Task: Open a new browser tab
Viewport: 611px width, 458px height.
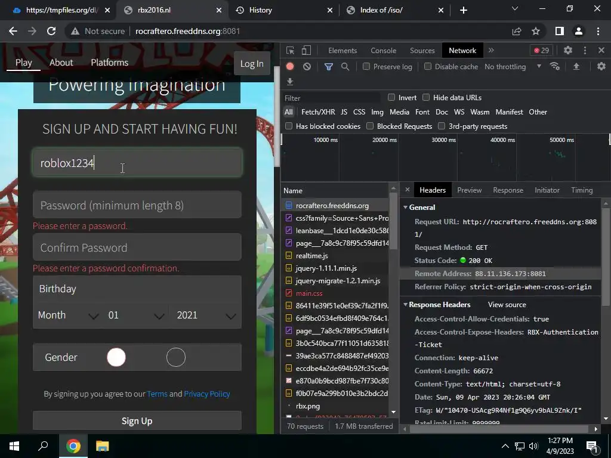Action: (x=463, y=10)
